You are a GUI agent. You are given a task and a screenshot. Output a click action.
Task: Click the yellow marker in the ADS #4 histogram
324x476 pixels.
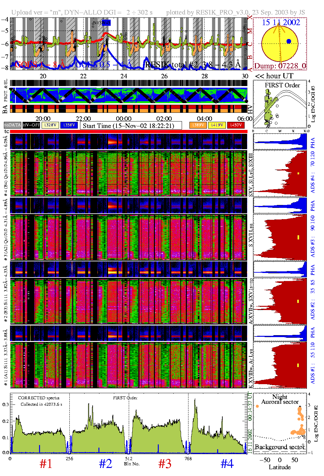pos(299,173)
